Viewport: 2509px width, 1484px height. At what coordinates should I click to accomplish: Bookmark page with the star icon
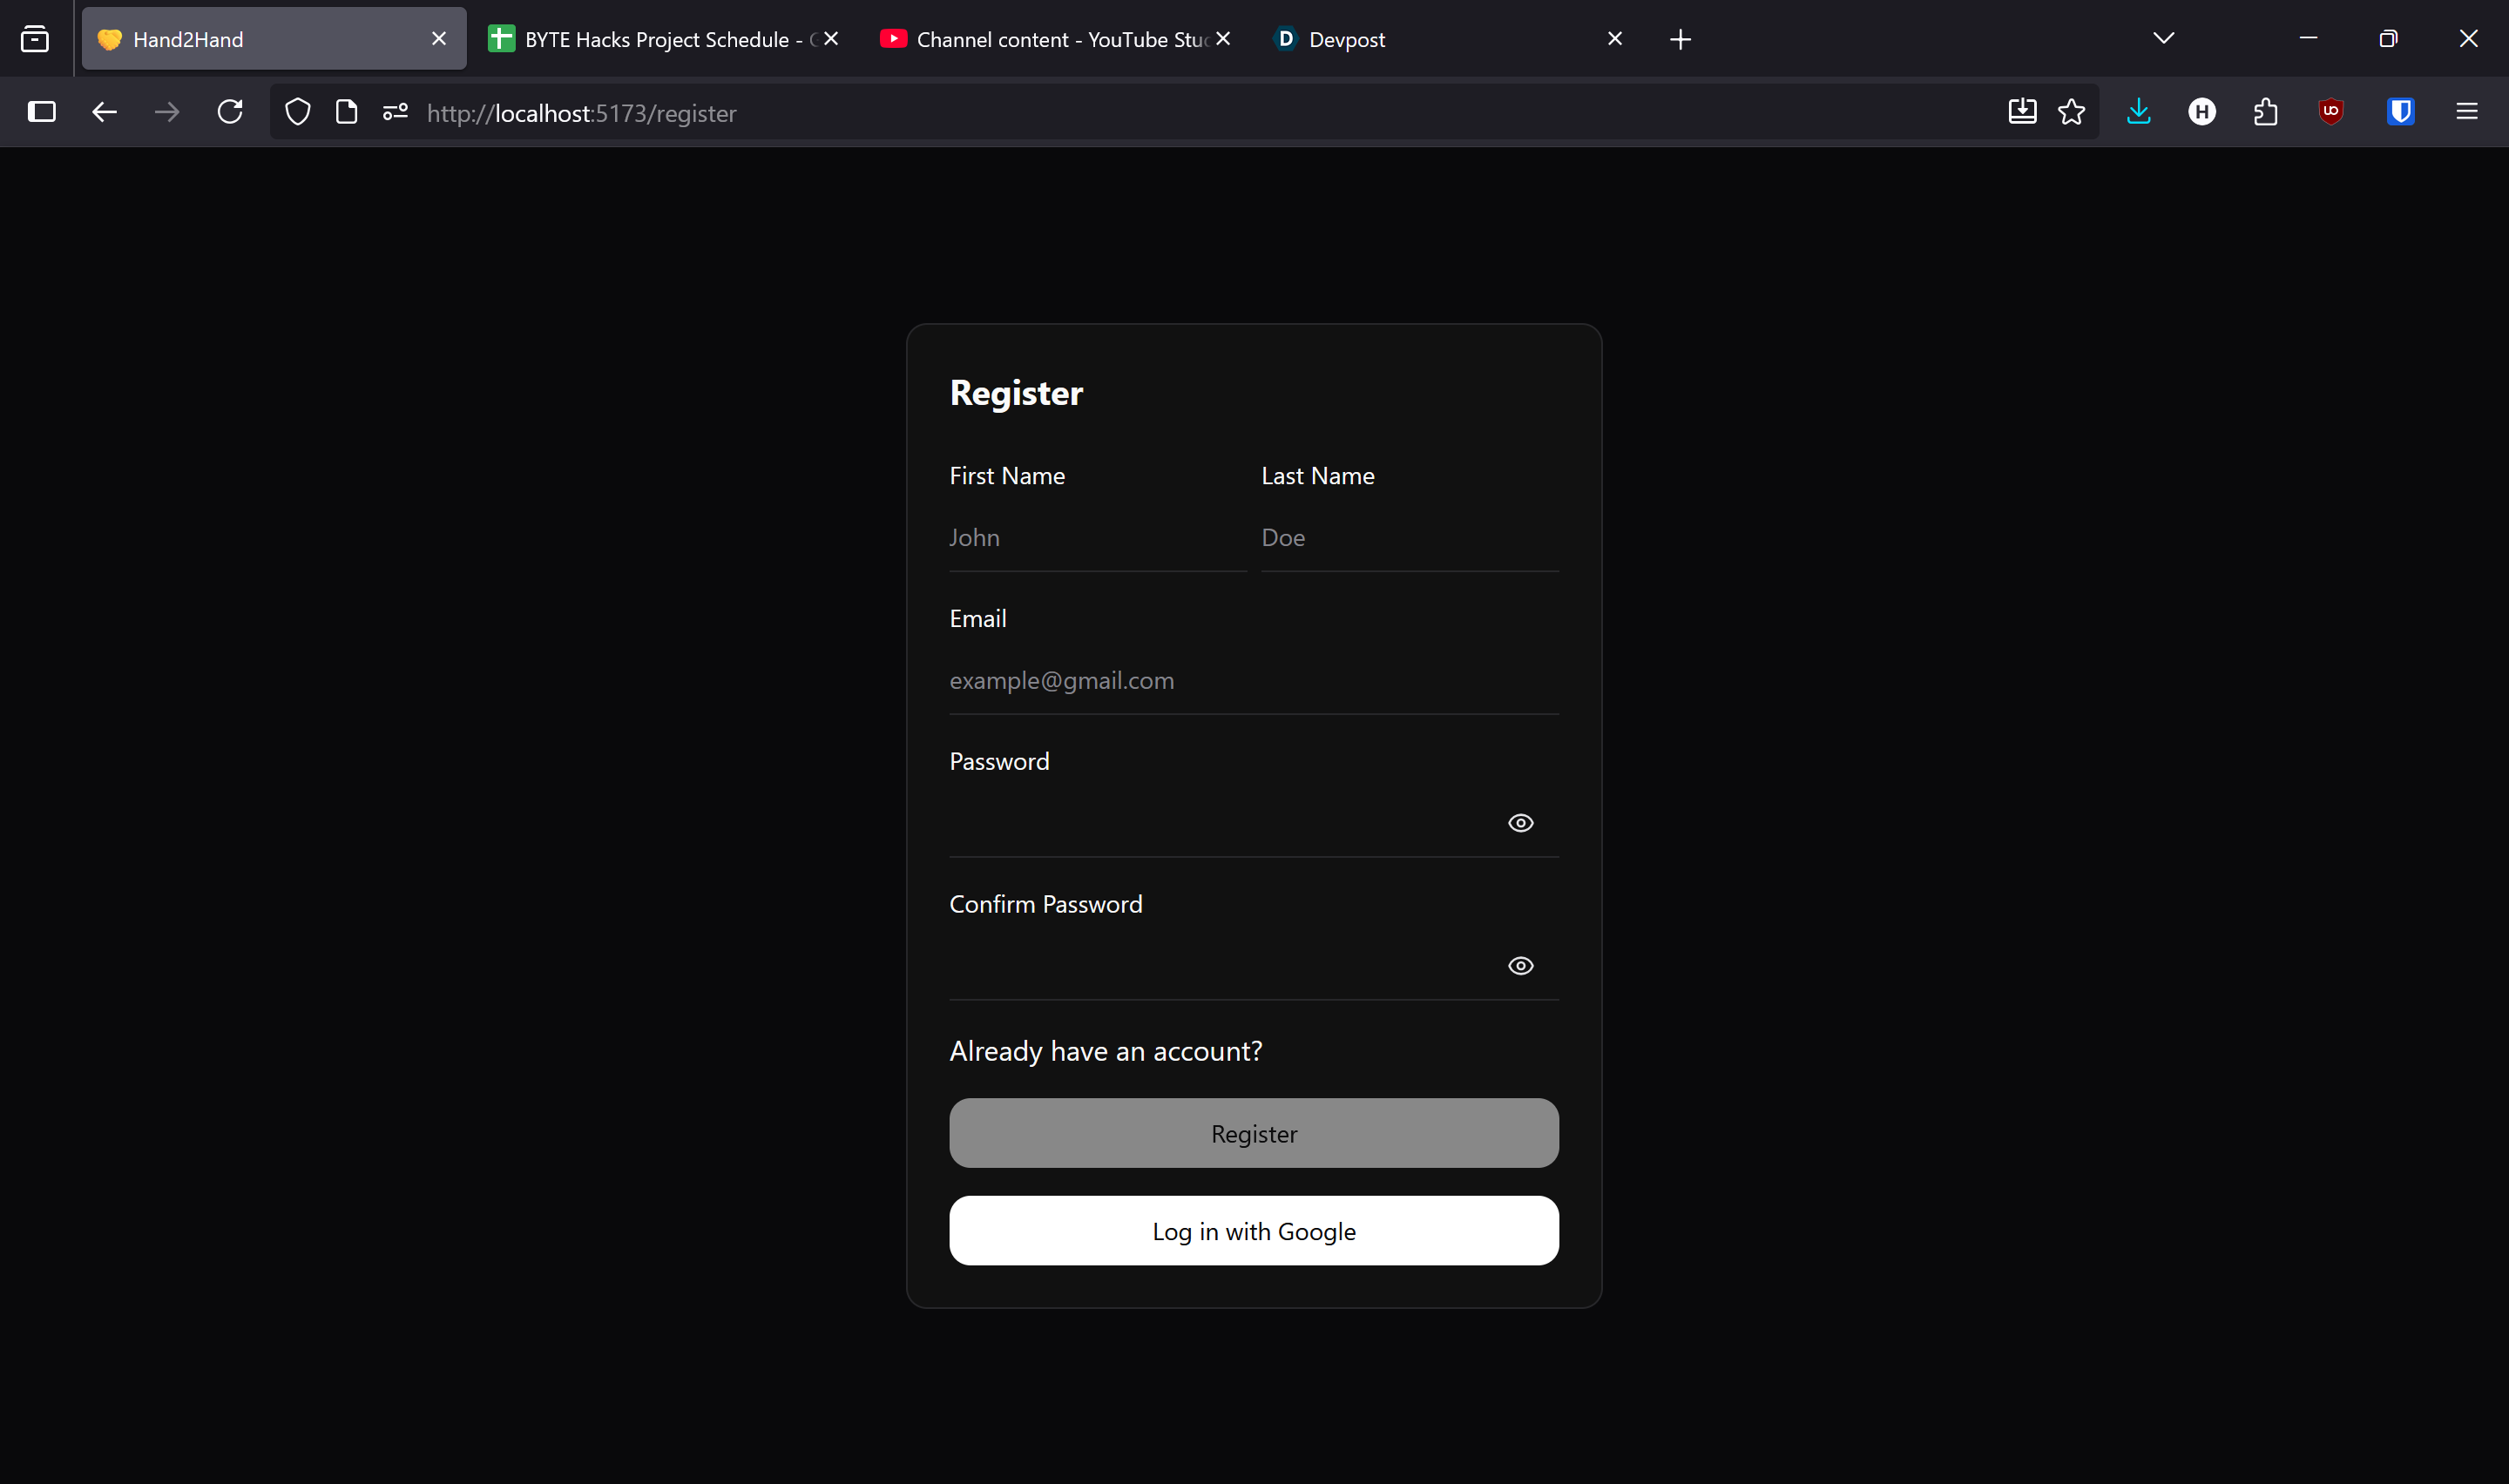pyautogui.click(x=2071, y=112)
